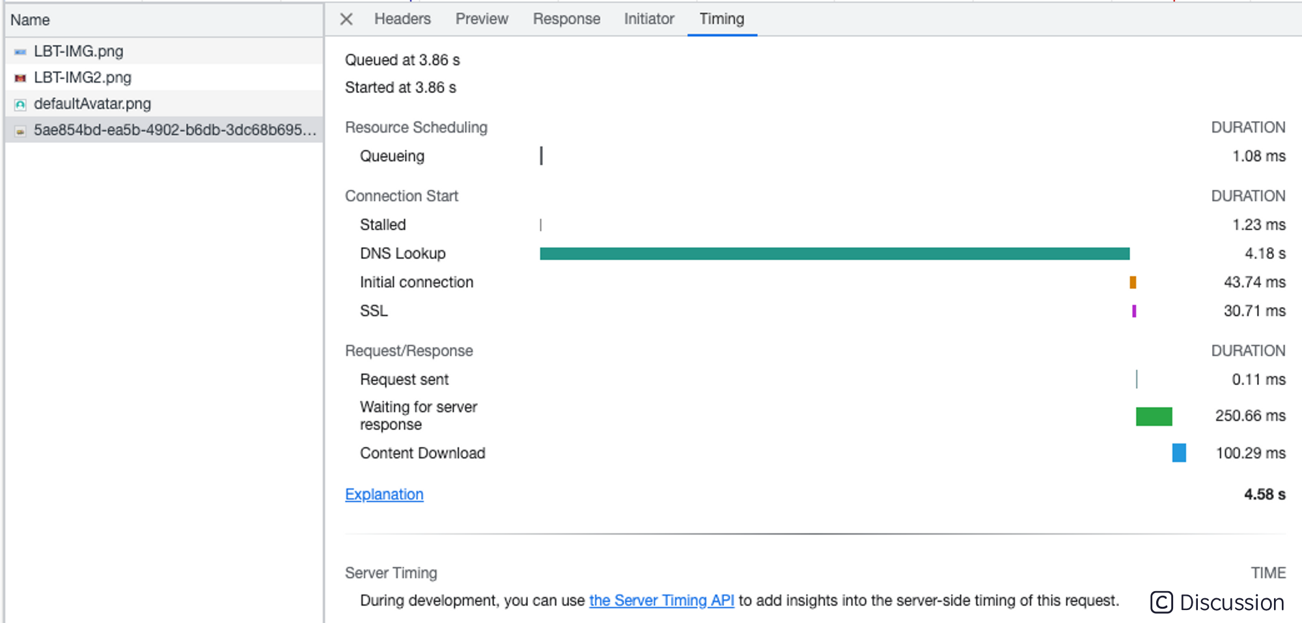Click the Queued at 3.86 s text
The image size is (1302, 623).
click(x=402, y=60)
